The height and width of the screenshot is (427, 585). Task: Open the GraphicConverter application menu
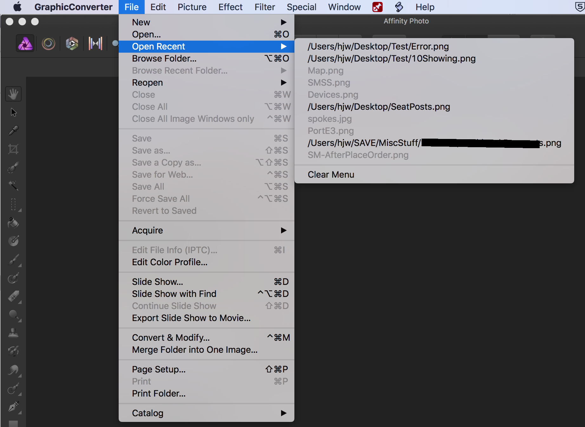73,7
